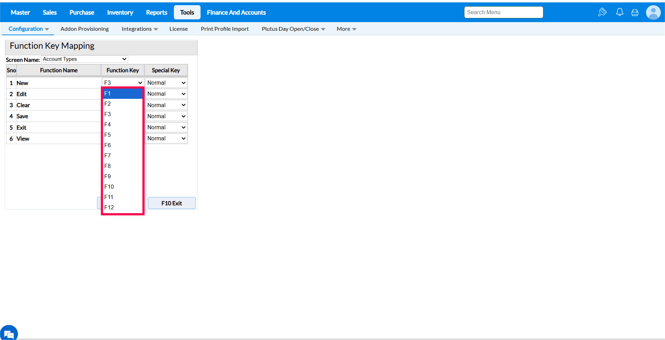Screen dimensions: 665x340
Task: Open the user profile avatar
Action: (x=653, y=12)
